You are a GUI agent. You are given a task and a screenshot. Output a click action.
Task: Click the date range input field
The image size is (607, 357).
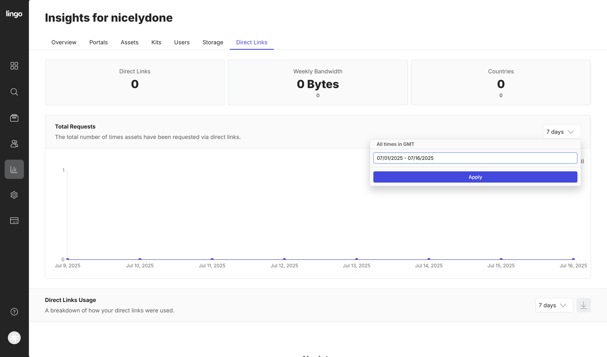click(475, 158)
